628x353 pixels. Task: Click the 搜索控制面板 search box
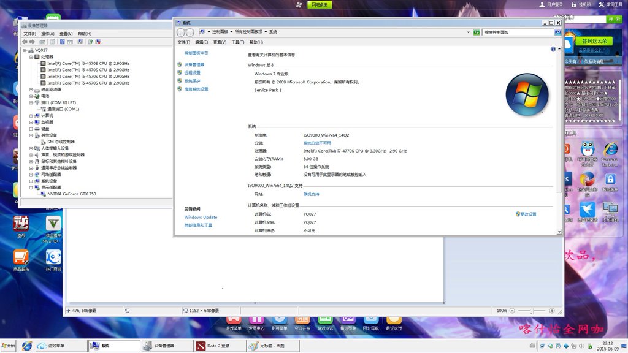(x=518, y=32)
